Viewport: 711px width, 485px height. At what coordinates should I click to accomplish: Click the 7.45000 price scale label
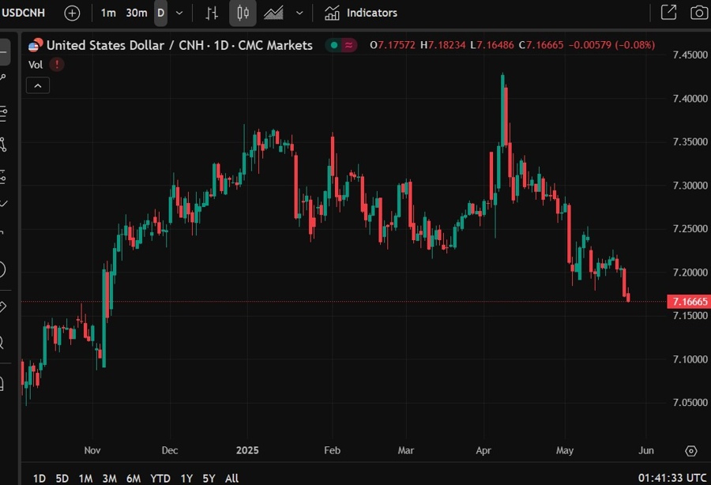click(x=690, y=55)
